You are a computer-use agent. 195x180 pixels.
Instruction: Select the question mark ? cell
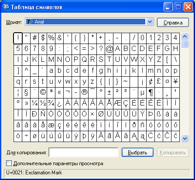[x=101, y=49]
